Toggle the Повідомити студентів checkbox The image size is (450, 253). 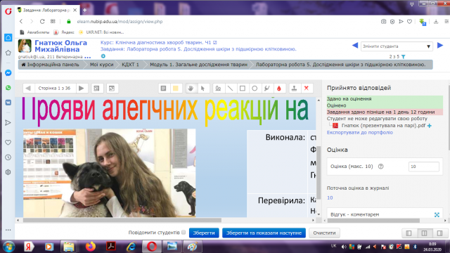pyautogui.click(x=184, y=233)
